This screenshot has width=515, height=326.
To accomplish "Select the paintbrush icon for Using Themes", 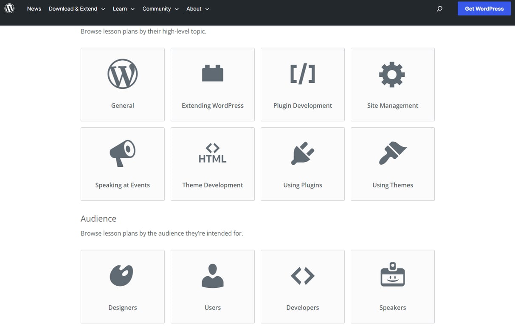I will tap(392, 152).
